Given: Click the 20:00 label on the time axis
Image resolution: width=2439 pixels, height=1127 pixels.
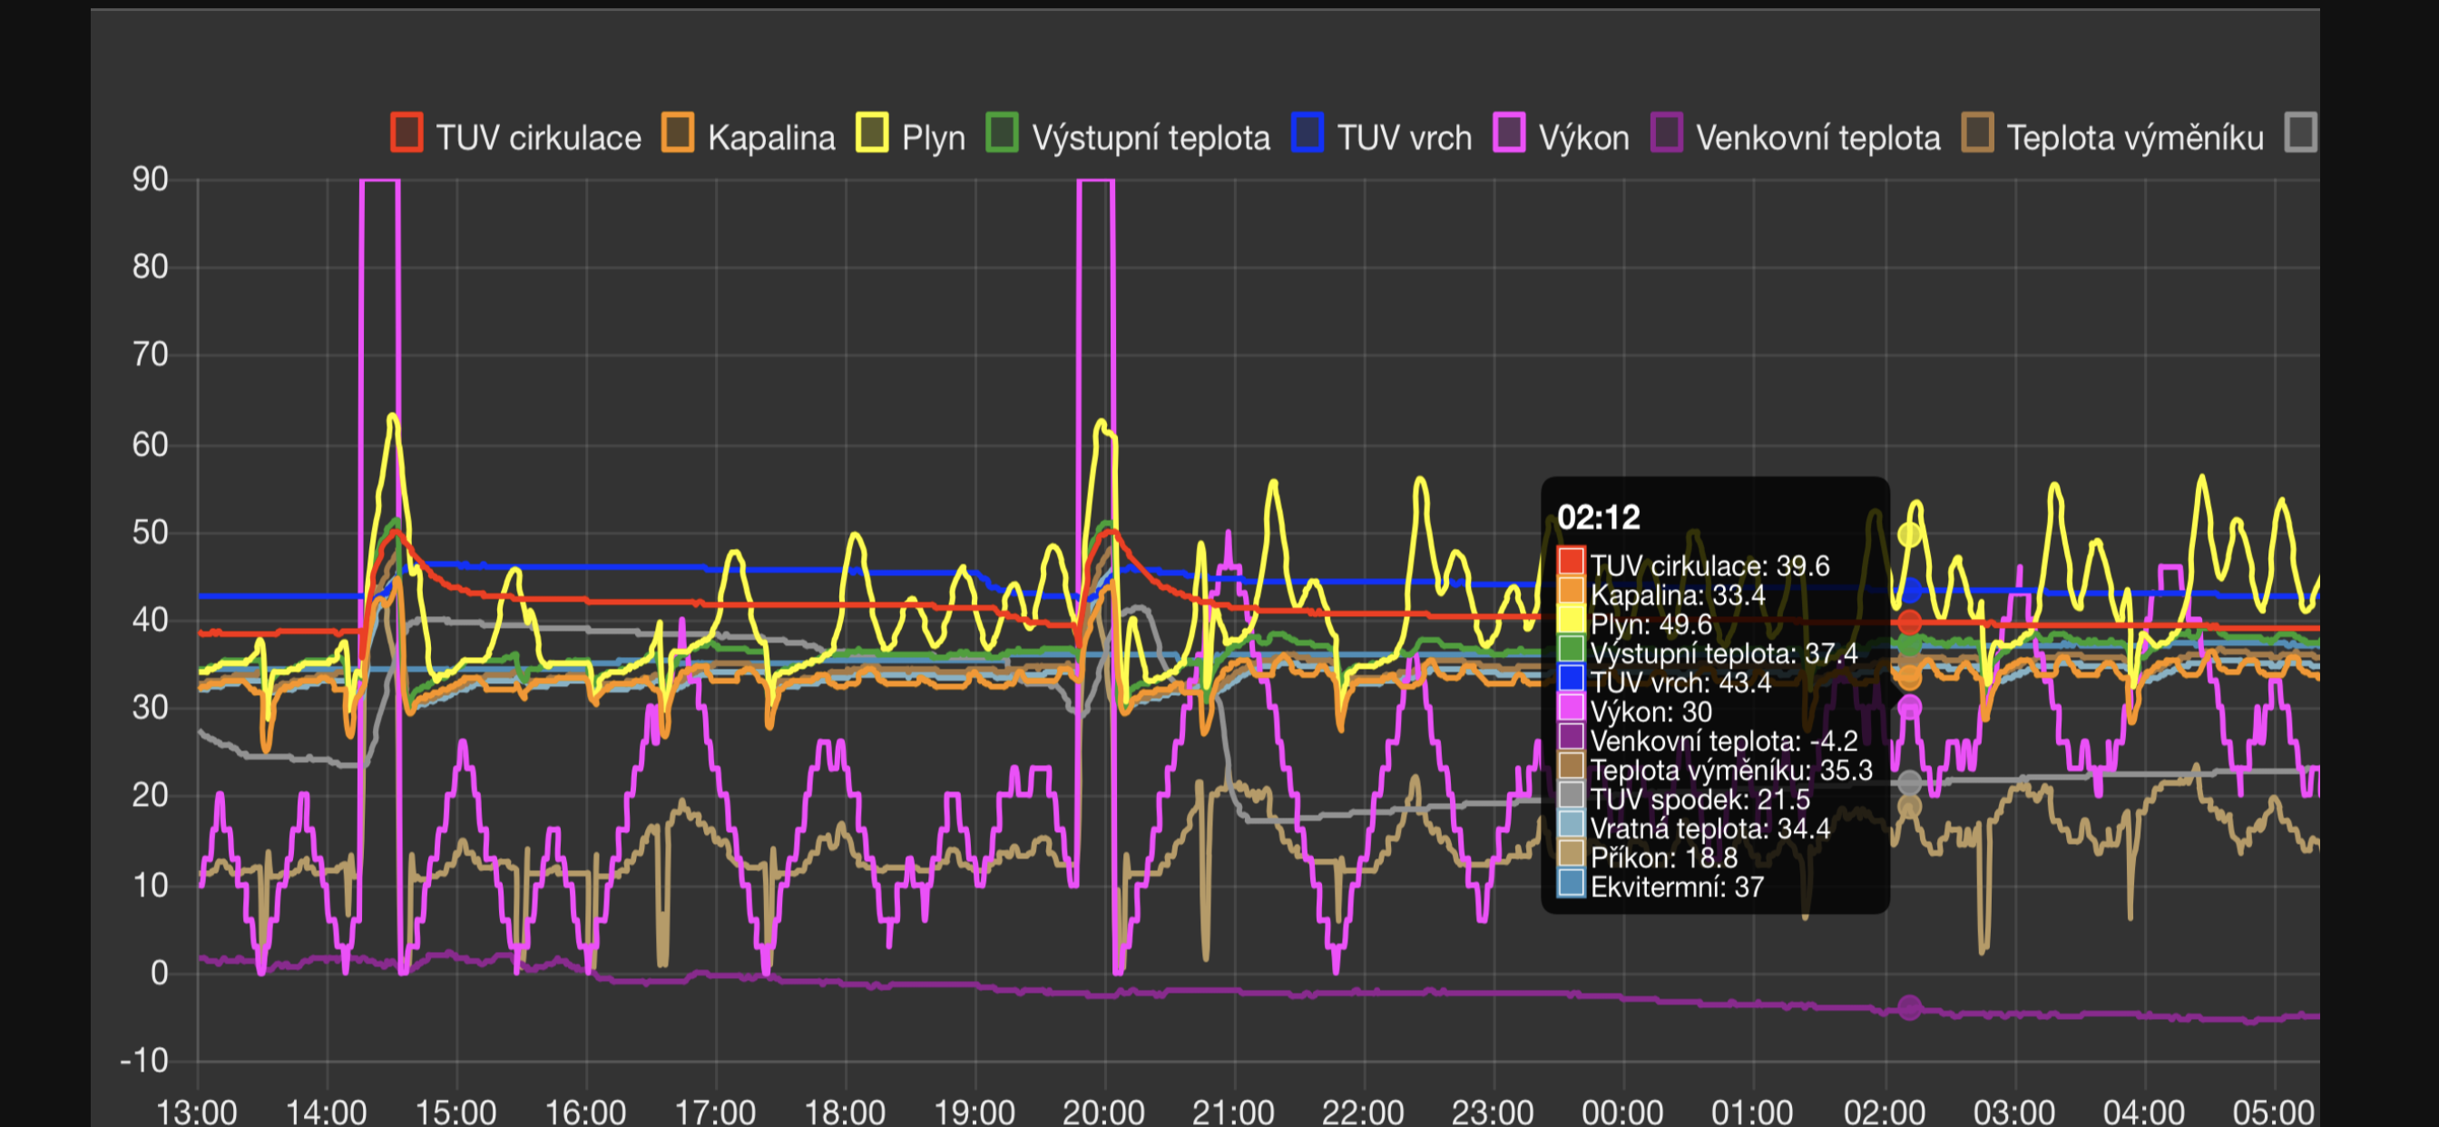Looking at the screenshot, I should (x=1103, y=1110).
